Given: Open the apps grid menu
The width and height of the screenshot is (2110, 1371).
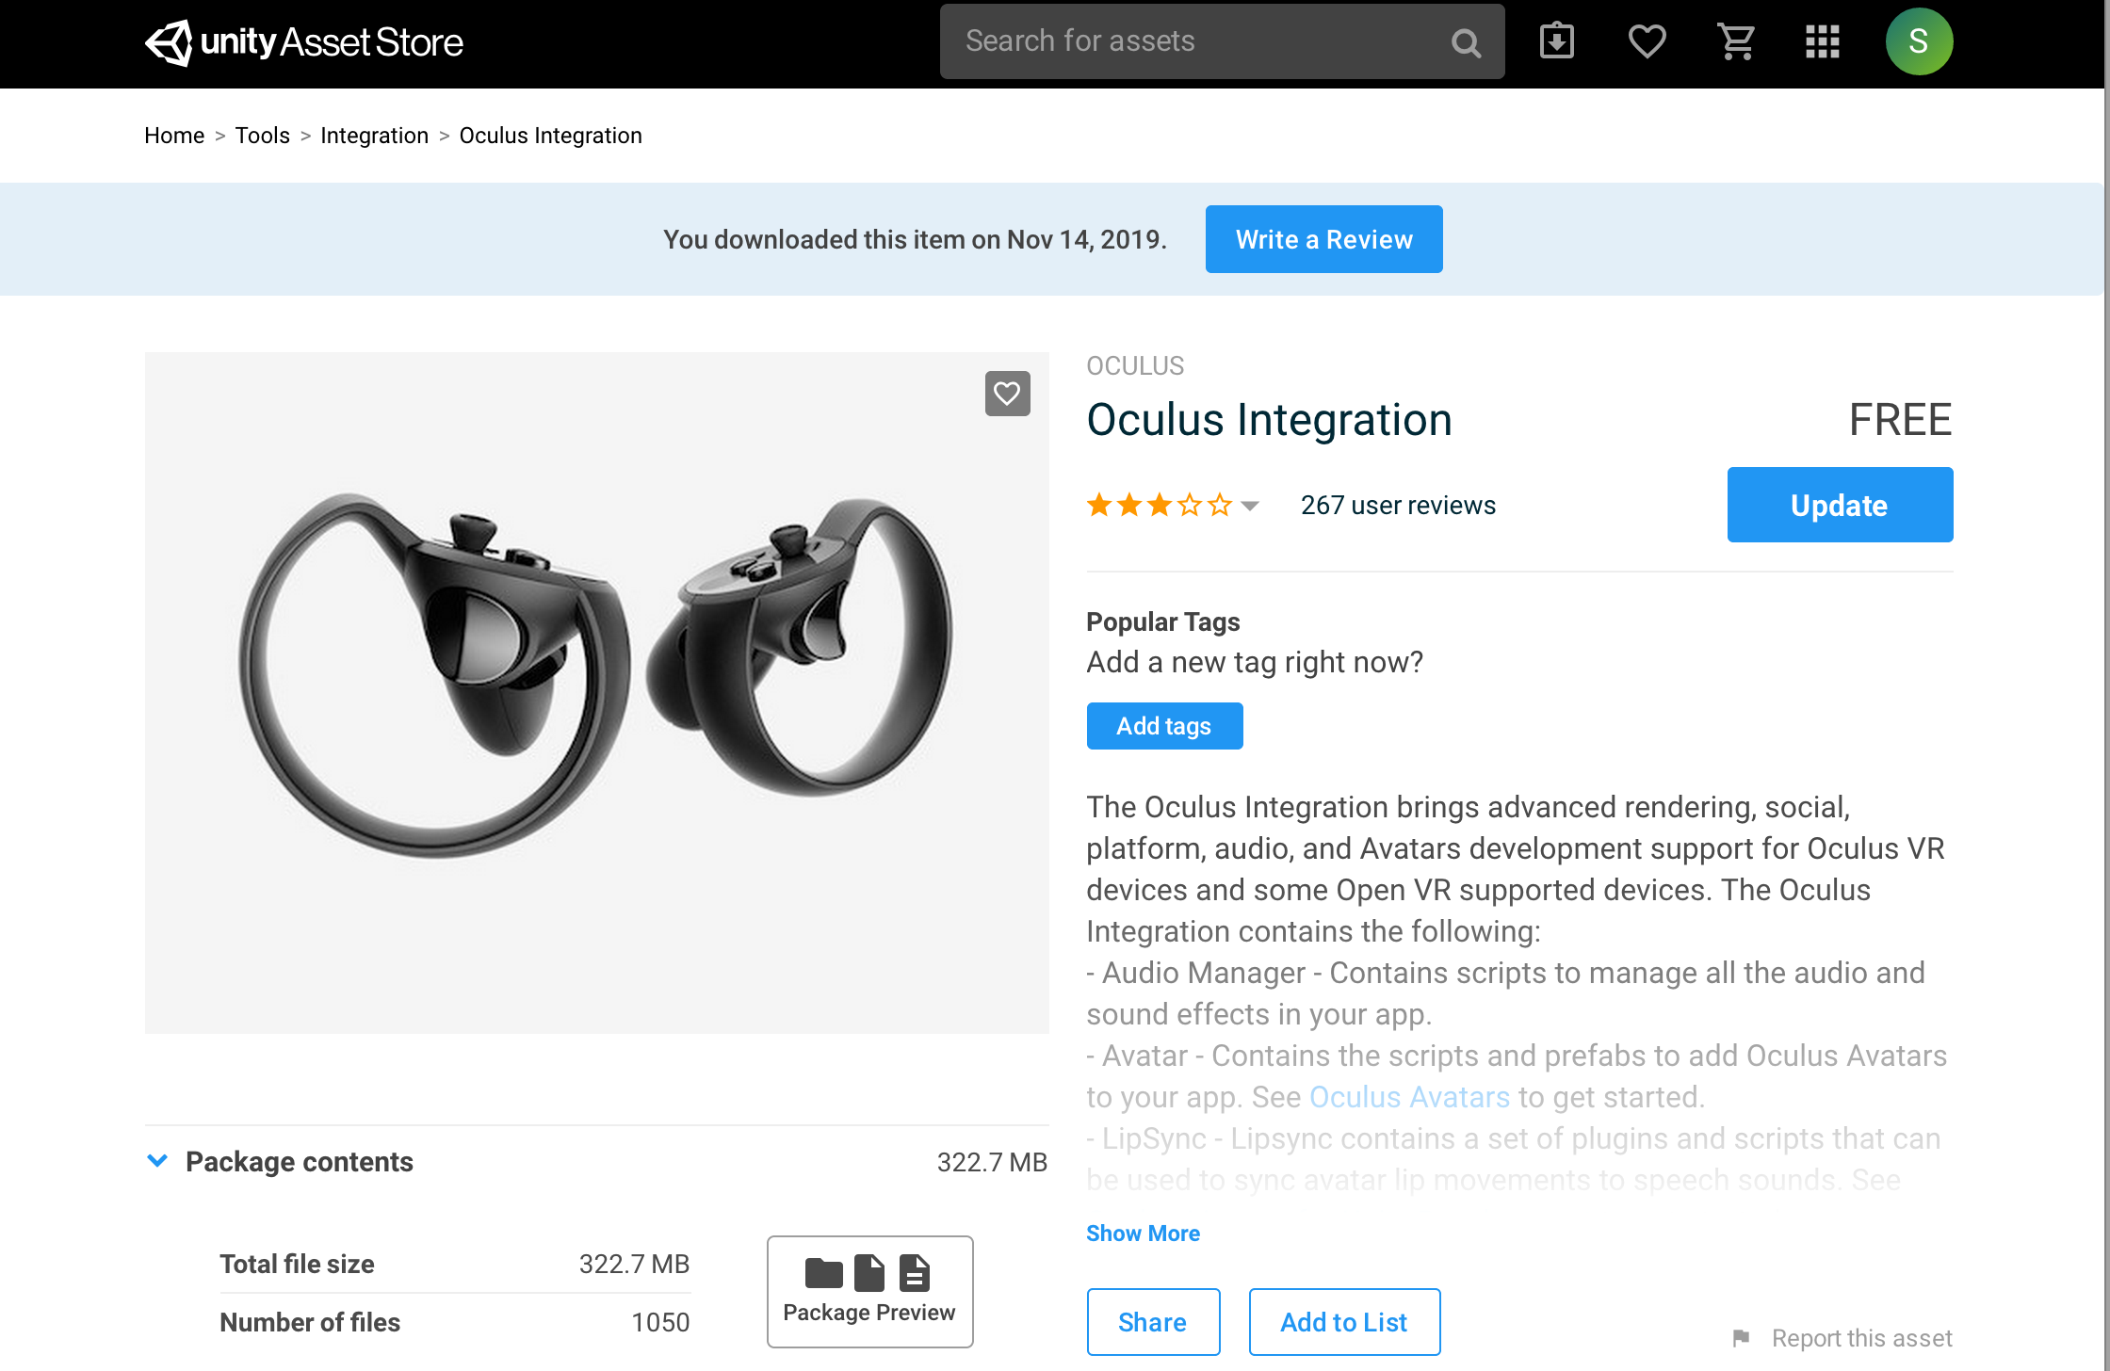Looking at the screenshot, I should 1822,42.
